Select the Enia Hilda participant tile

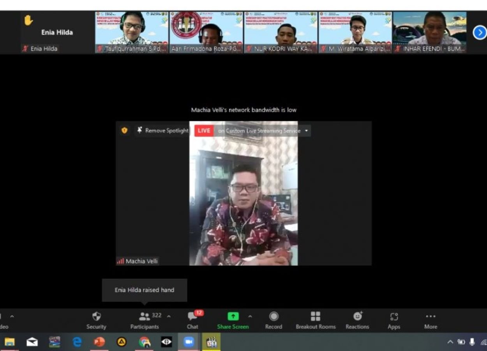pos(57,32)
